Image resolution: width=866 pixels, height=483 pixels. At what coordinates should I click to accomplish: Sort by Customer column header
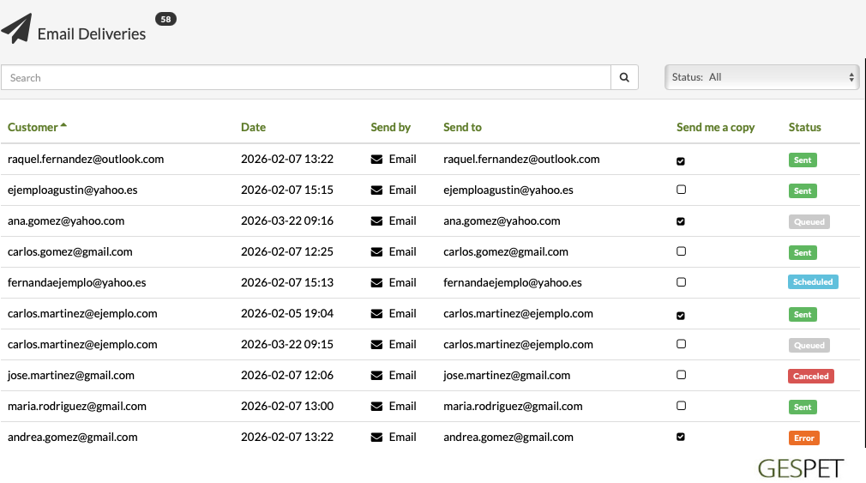[x=33, y=127]
